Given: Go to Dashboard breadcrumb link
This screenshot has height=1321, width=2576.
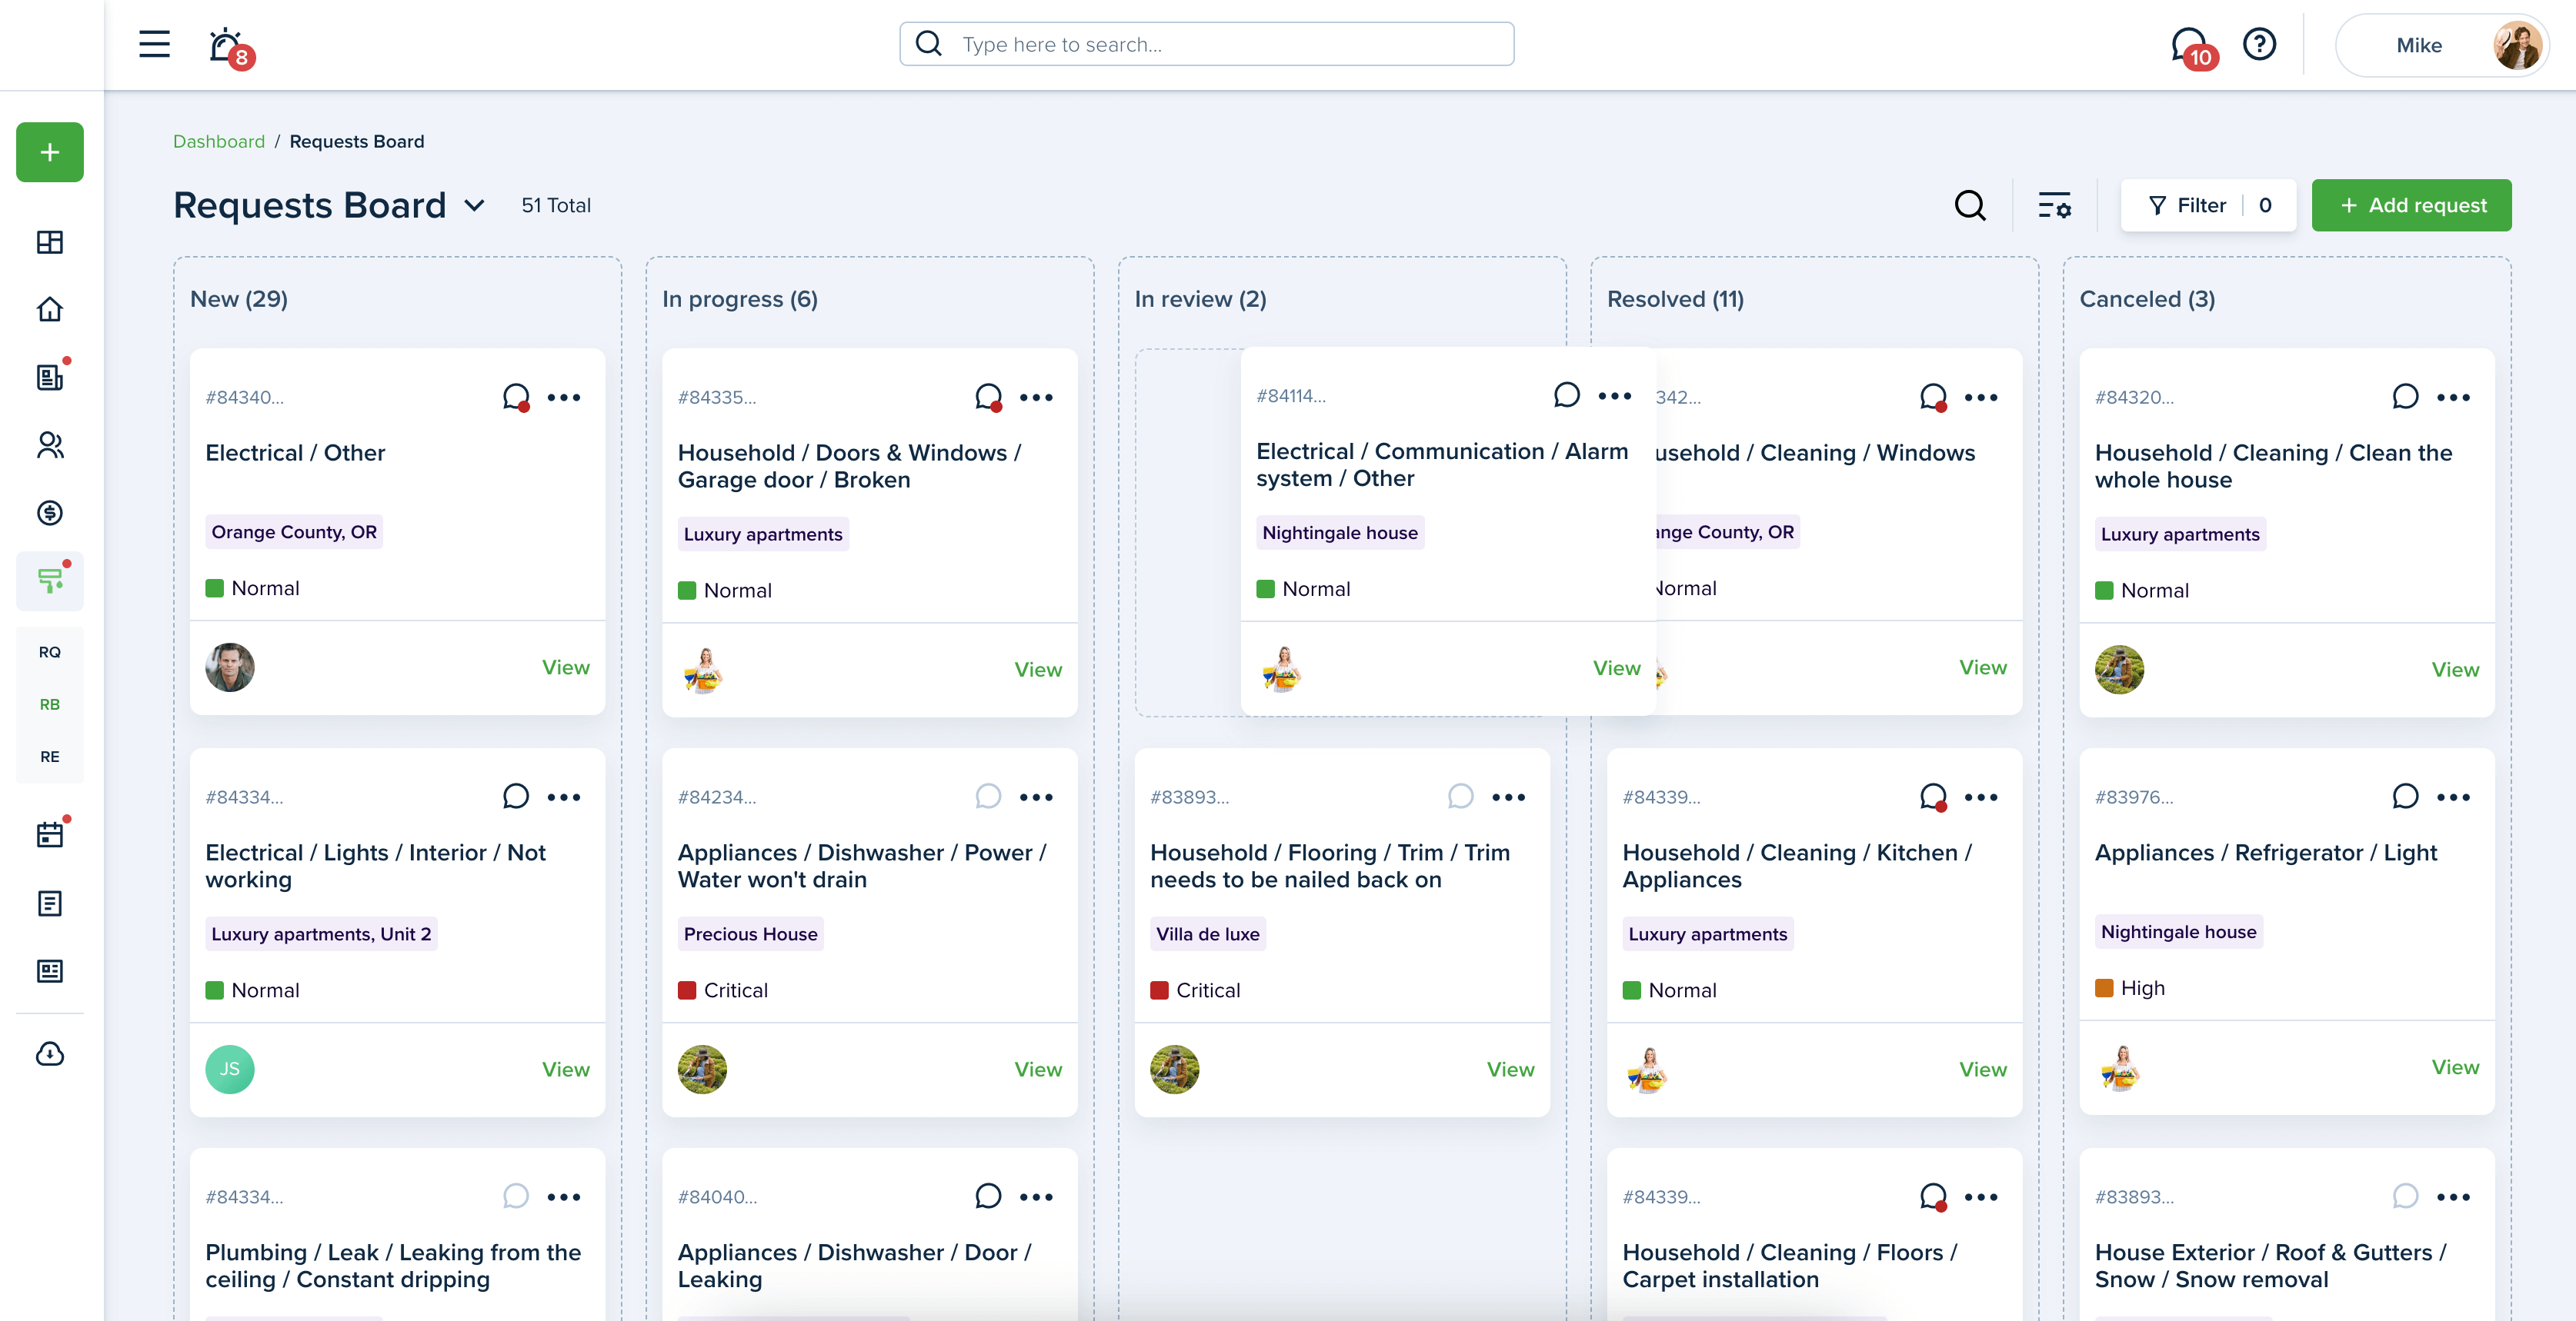Looking at the screenshot, I should pyautogui.click(x=219, y=141).
